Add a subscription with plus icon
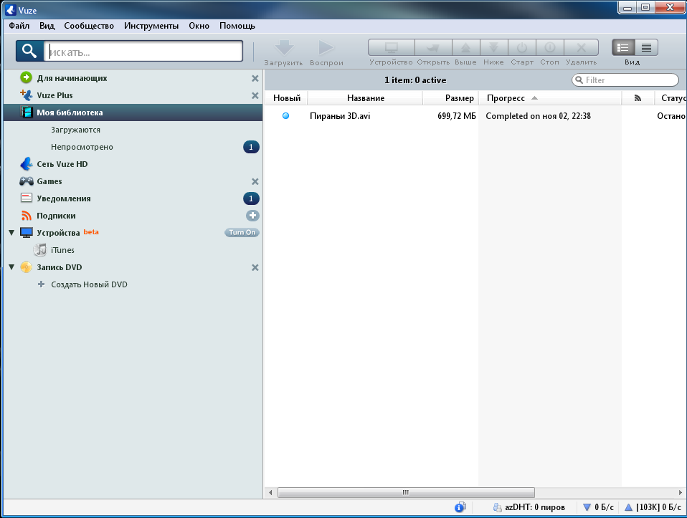 (253, 216)
